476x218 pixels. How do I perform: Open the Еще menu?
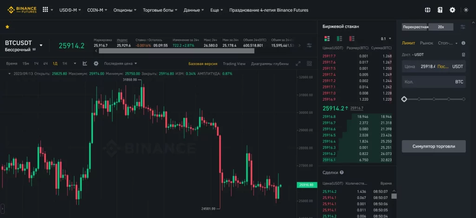(x=217, y=10)
